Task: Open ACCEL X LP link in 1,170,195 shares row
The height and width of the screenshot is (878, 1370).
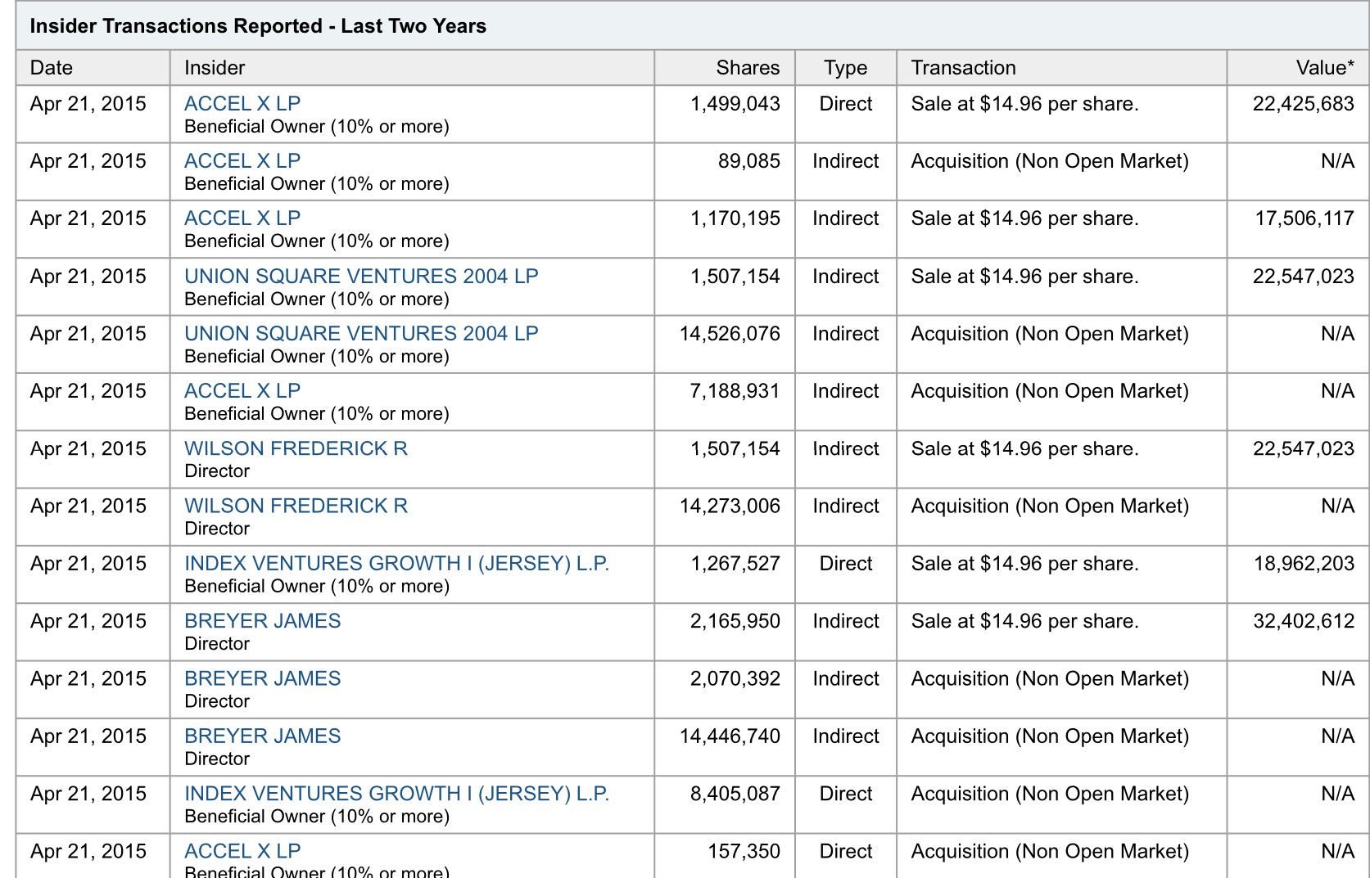Action: (242, 218)
